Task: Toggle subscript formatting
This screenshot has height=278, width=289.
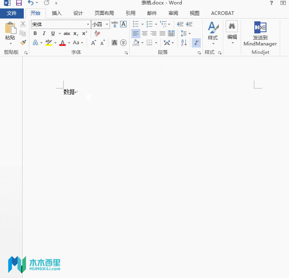Action: tap(76, 33)
